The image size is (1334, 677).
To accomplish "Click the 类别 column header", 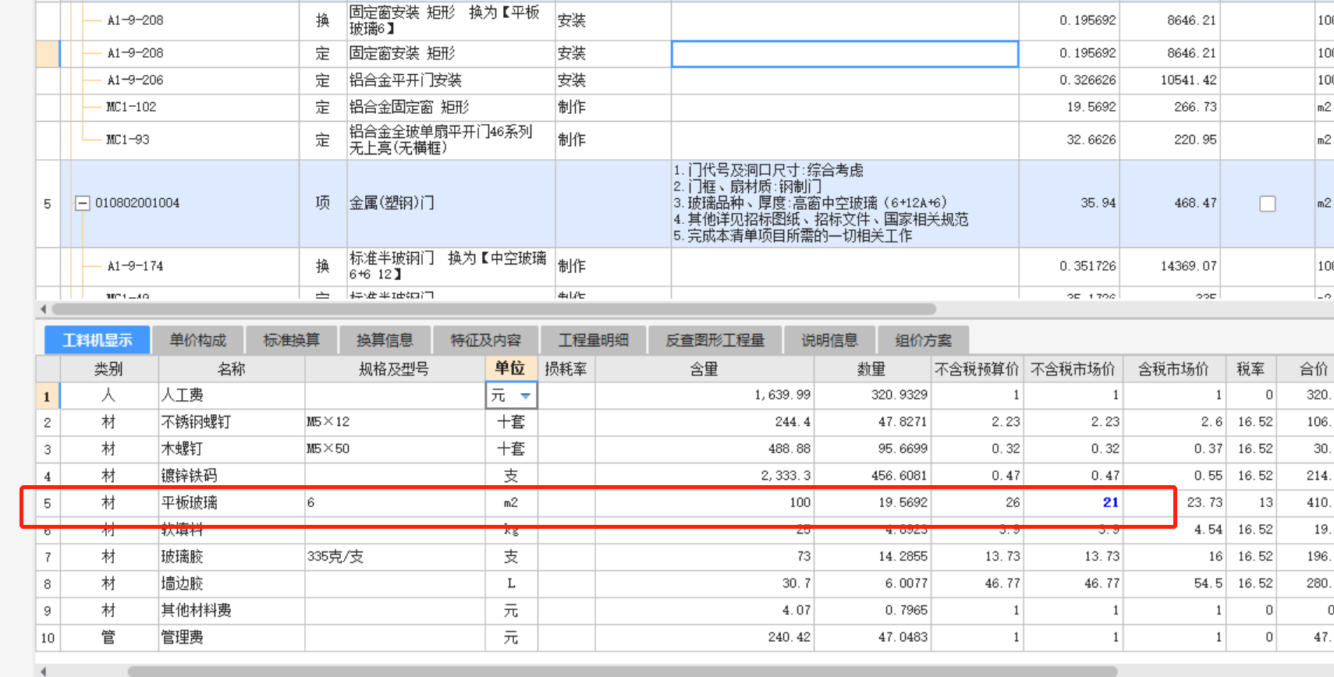I will [108, 369].
